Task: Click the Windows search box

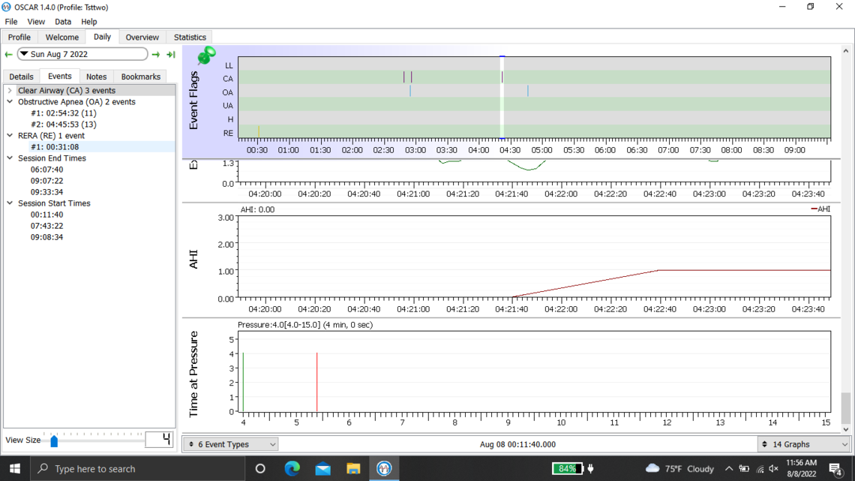Action: (137, 468)
